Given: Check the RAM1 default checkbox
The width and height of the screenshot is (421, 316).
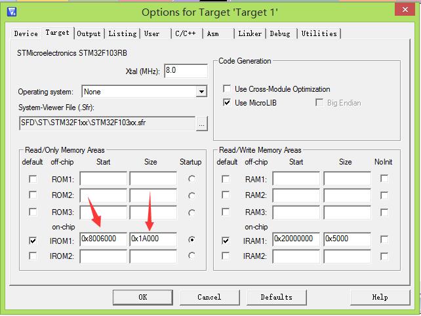Looking at the screenshot, I should pyautogui.click(x=226, y=179).
